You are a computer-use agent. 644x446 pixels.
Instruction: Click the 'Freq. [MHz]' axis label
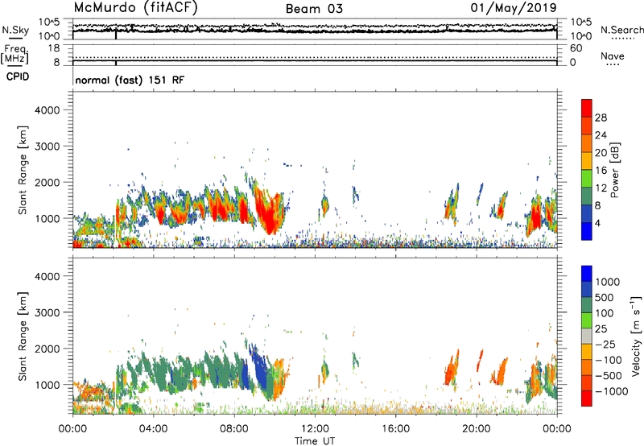click(x=14, y=54)
